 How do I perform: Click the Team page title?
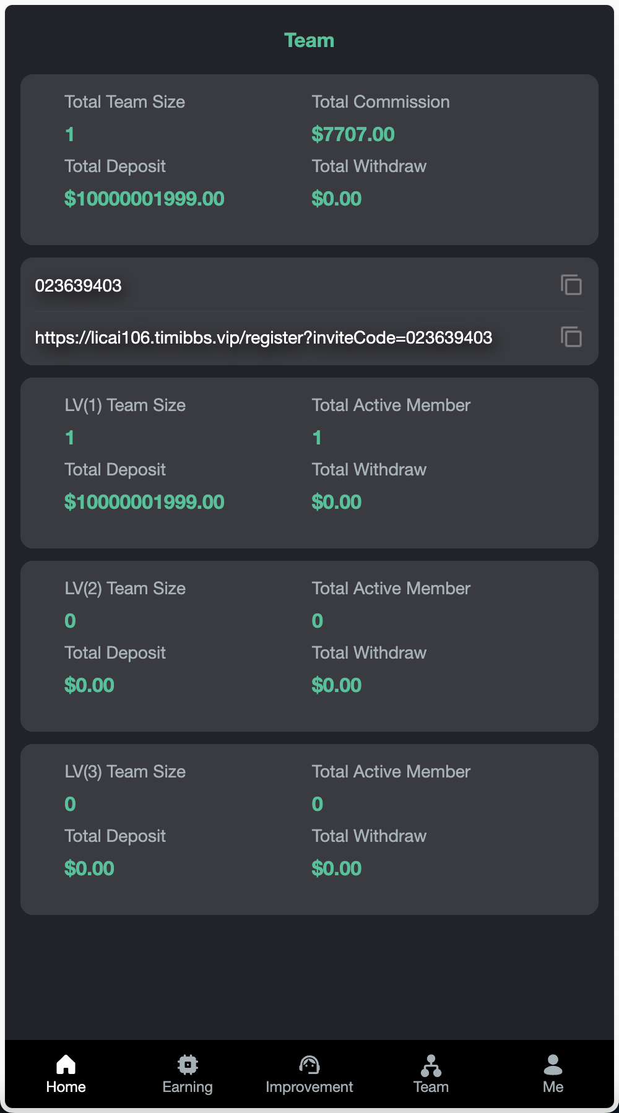(x=309, y=40)
